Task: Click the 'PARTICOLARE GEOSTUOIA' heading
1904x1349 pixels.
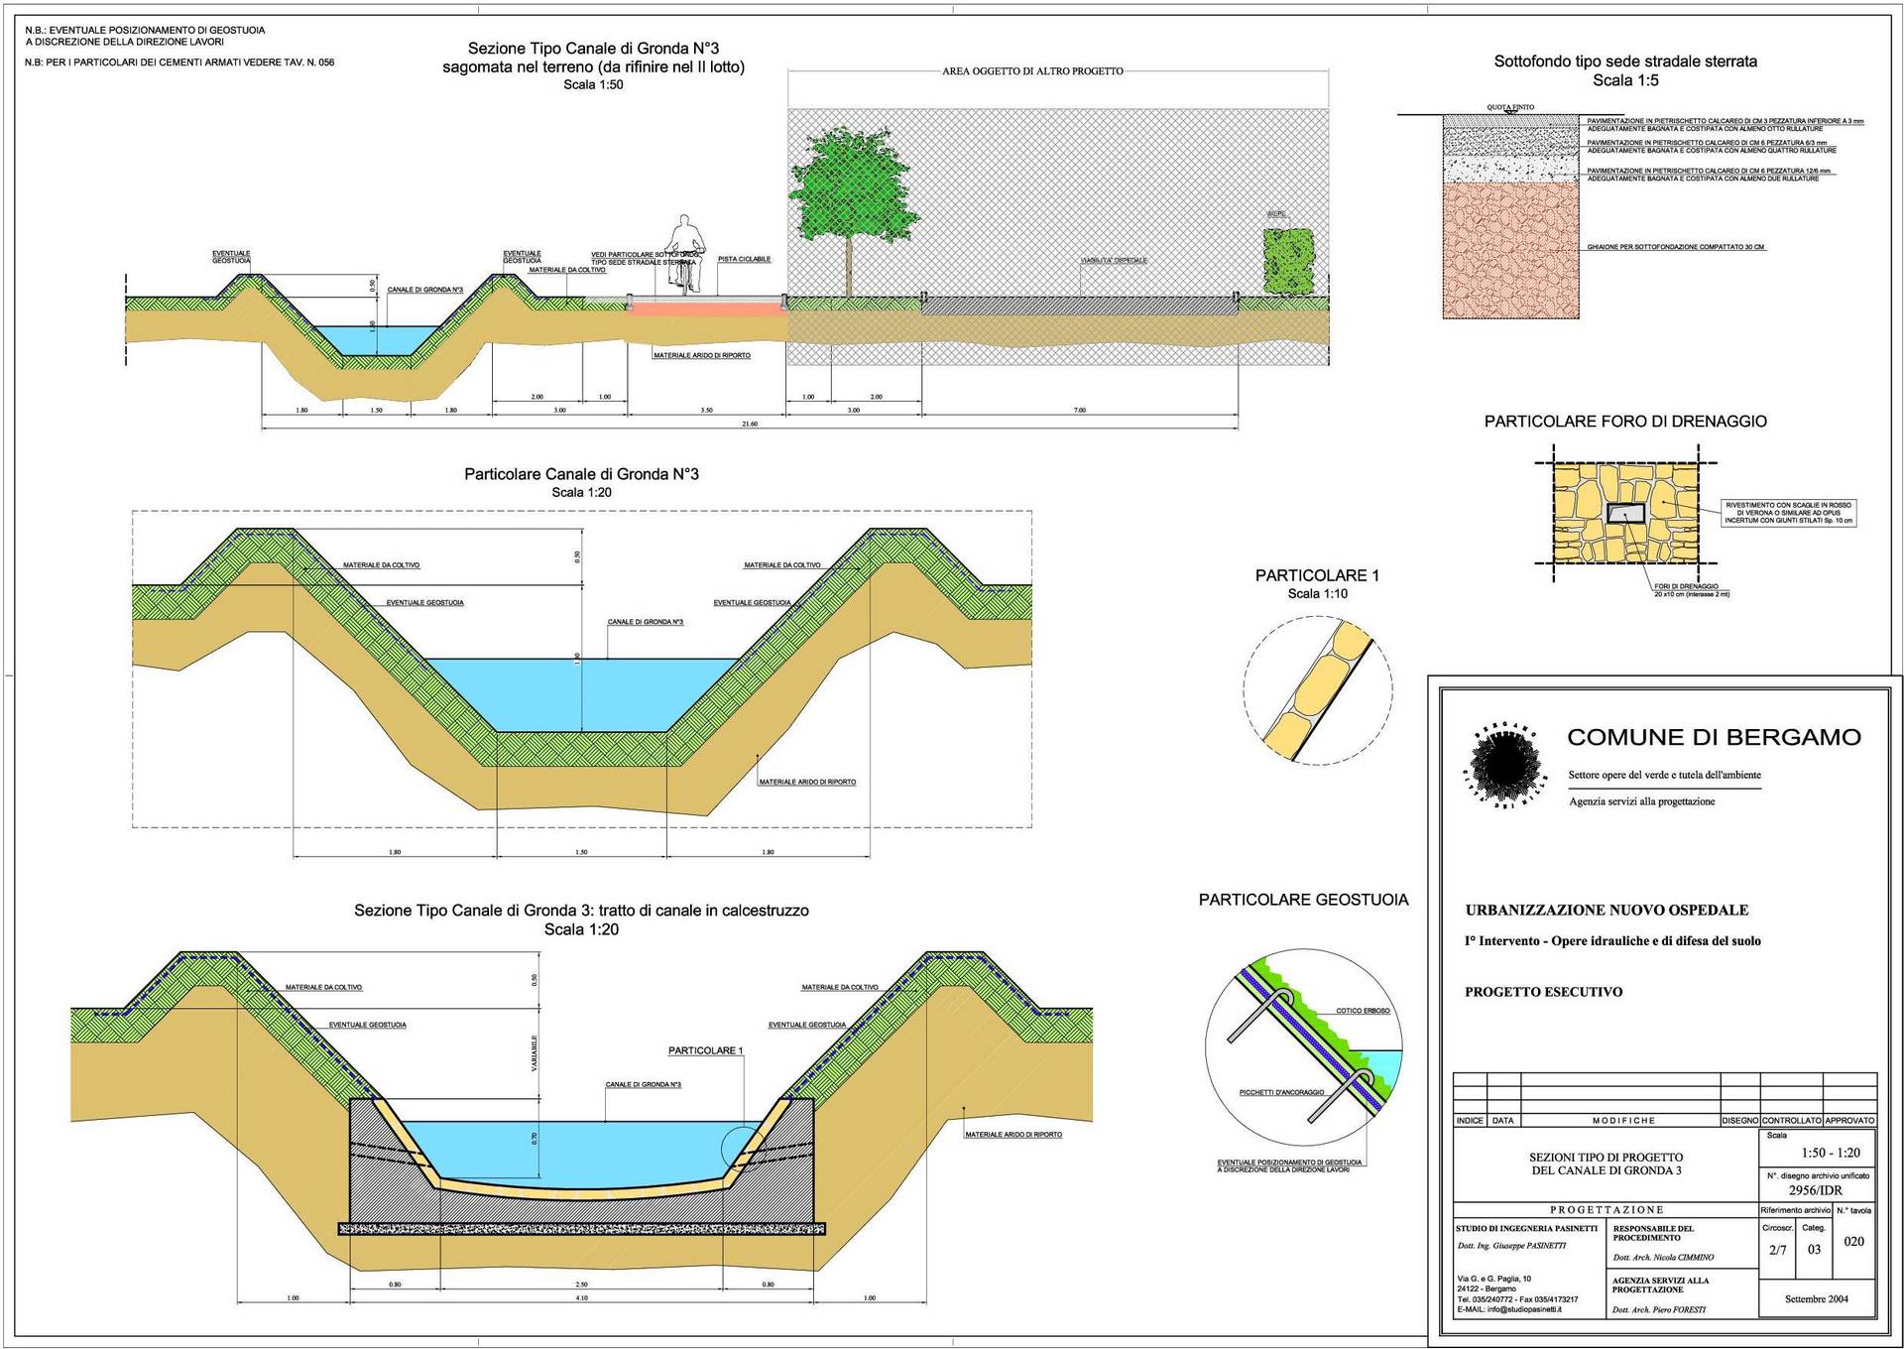Action: 1303,900
